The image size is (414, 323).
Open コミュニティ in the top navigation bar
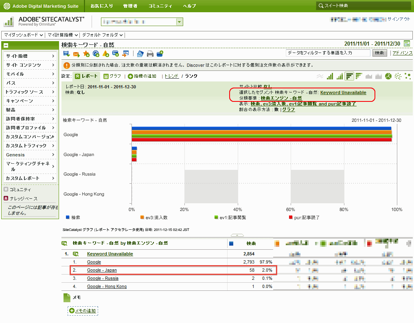point(160,6)
